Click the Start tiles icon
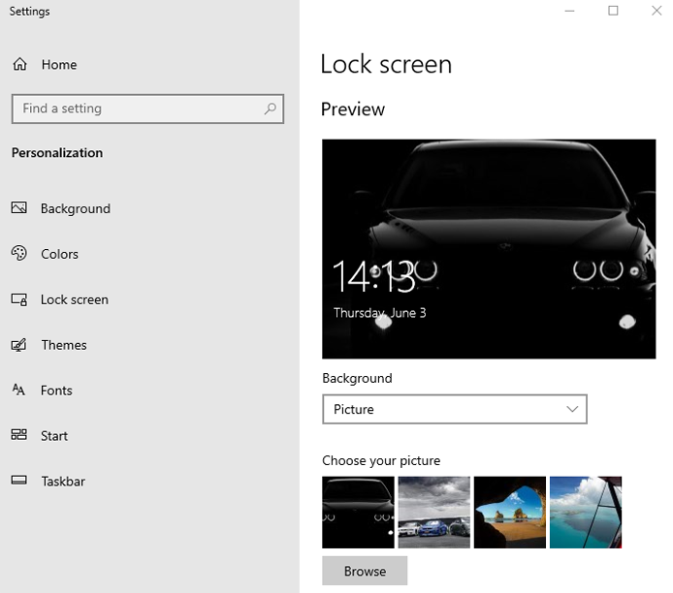 point(18,435)
